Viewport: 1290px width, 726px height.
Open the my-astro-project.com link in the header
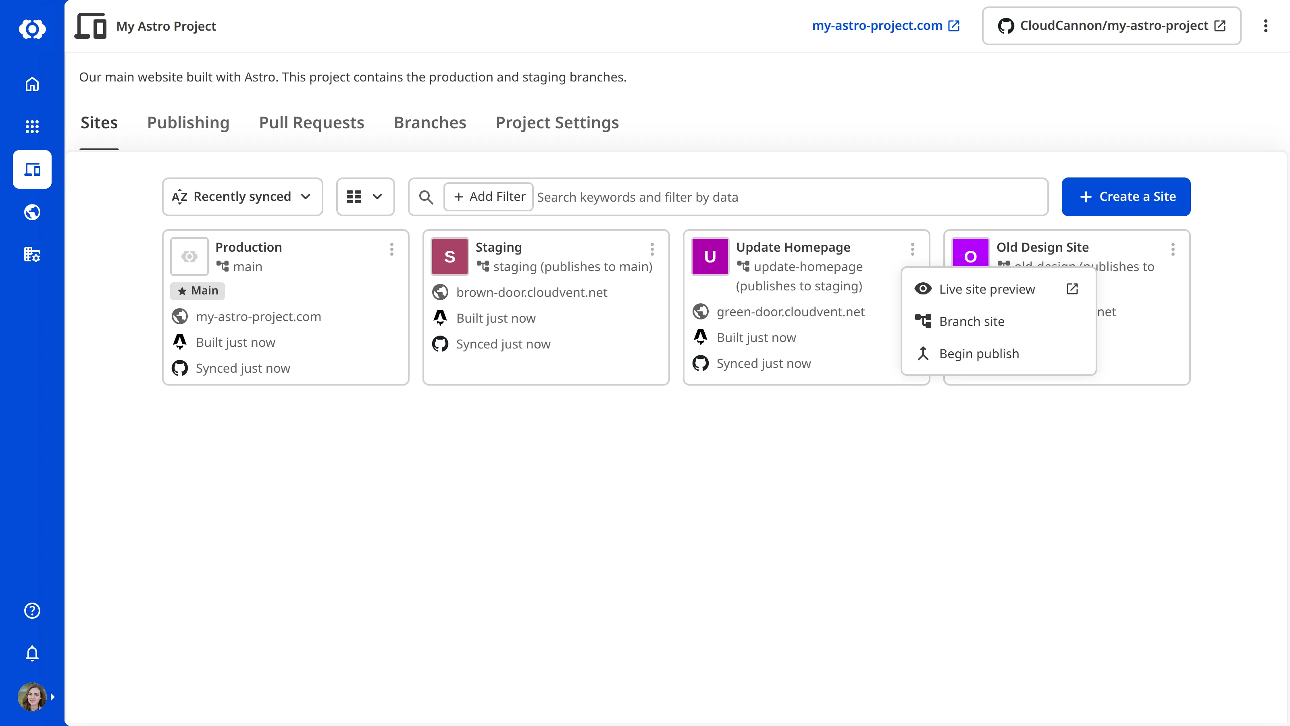(x=886, y=25)
